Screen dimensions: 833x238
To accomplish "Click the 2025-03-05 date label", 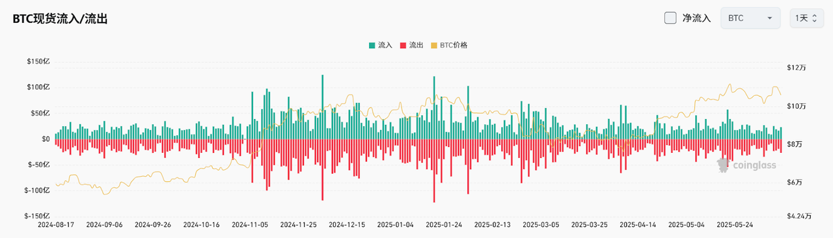I will (x=541, y=225).
